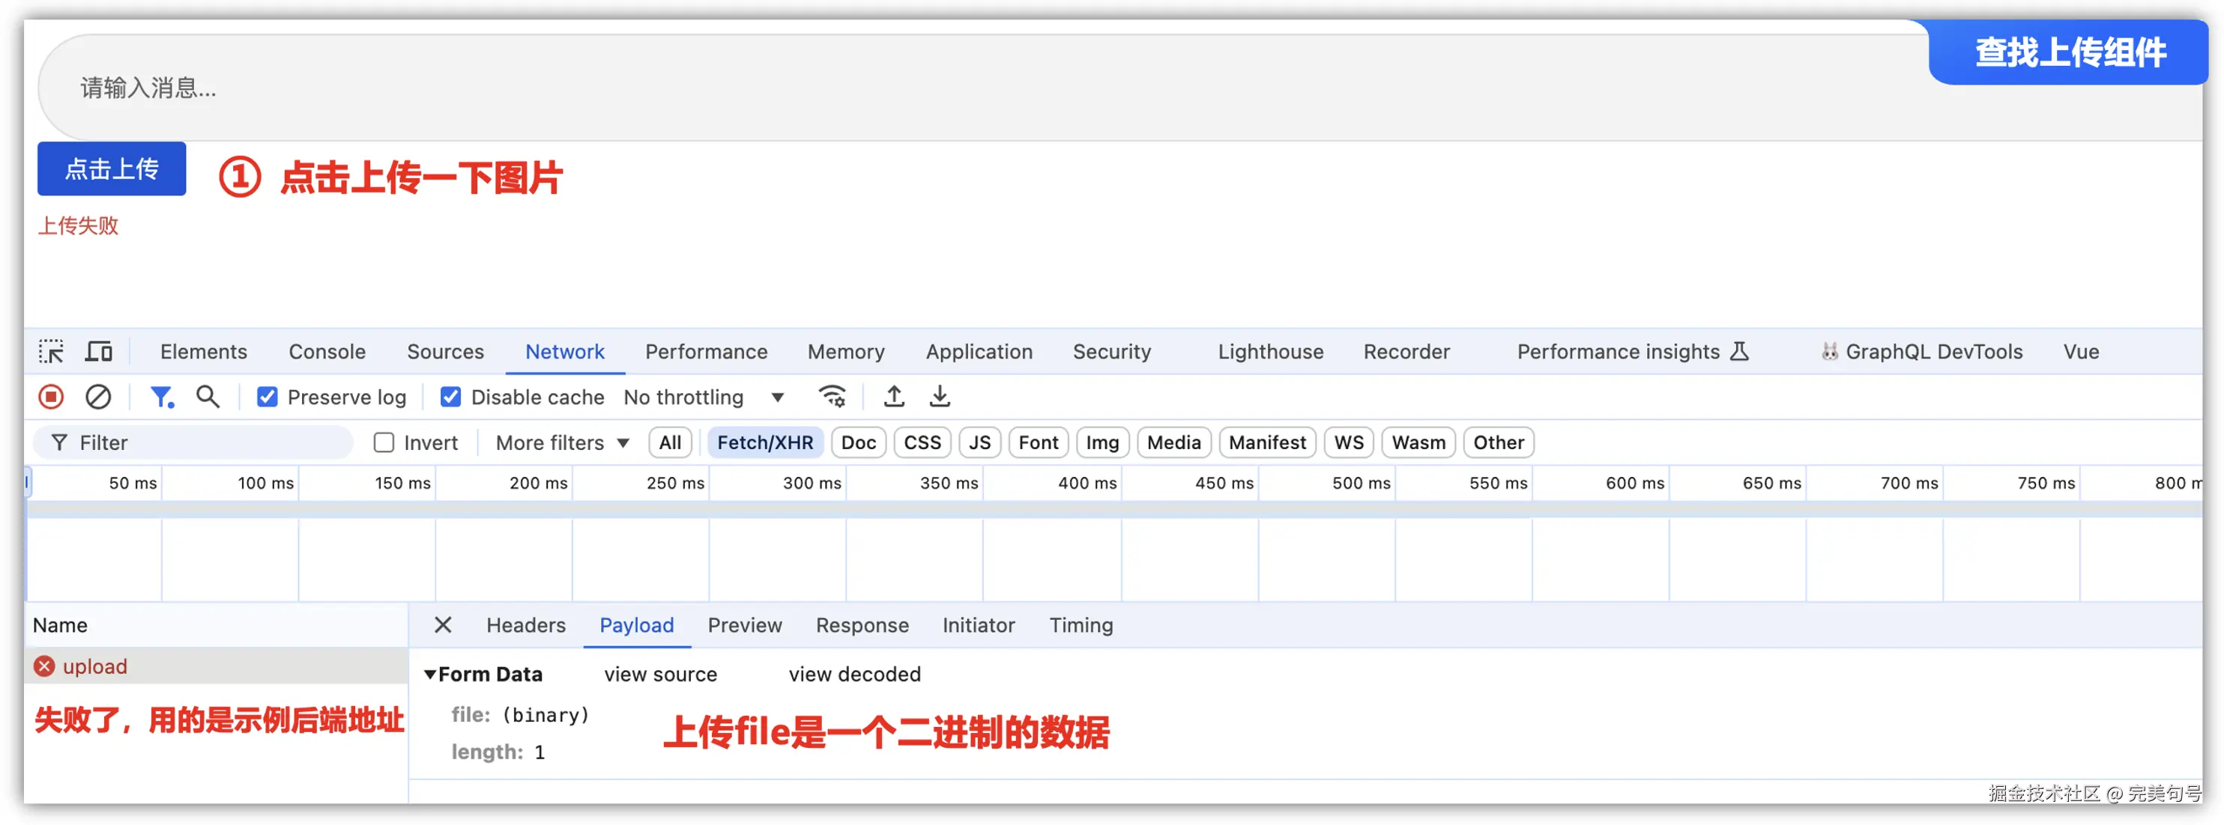2224x825 pixels.
Task: Clear the network log
Action: click(97, 397)
